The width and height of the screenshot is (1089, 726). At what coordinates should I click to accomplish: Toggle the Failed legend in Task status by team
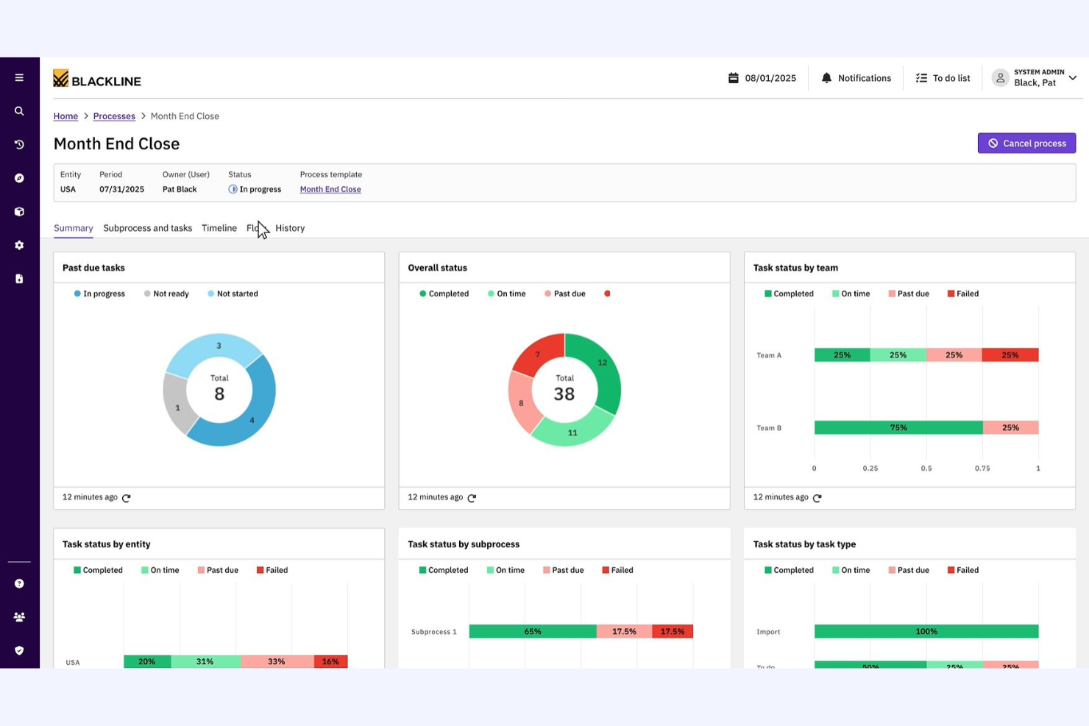(962, 293)
